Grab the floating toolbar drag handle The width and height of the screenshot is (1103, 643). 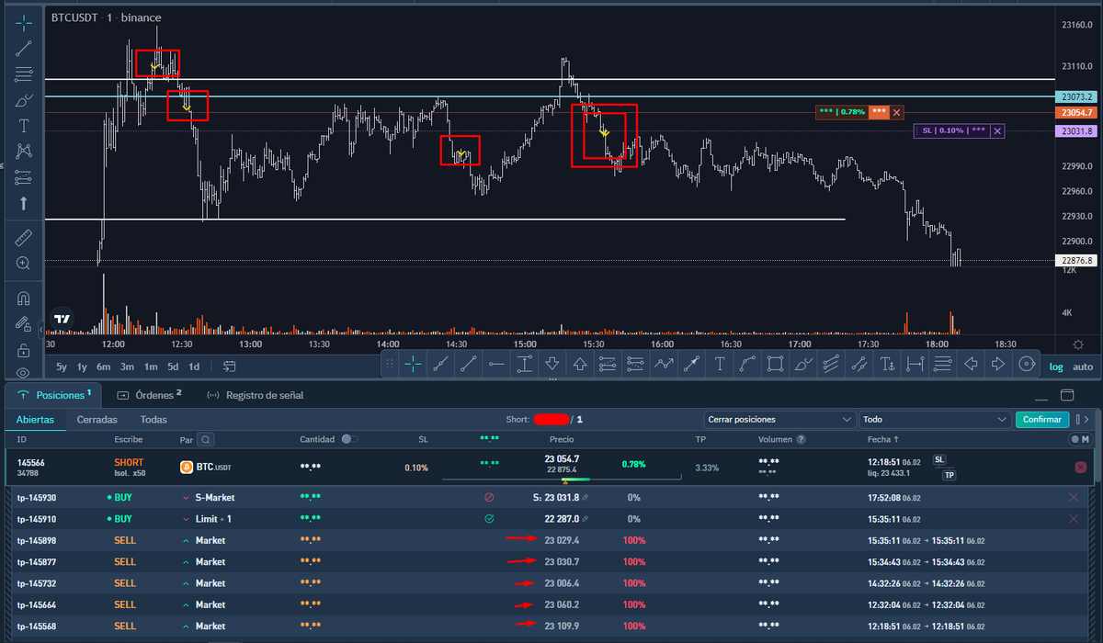(x=391, y=364)
